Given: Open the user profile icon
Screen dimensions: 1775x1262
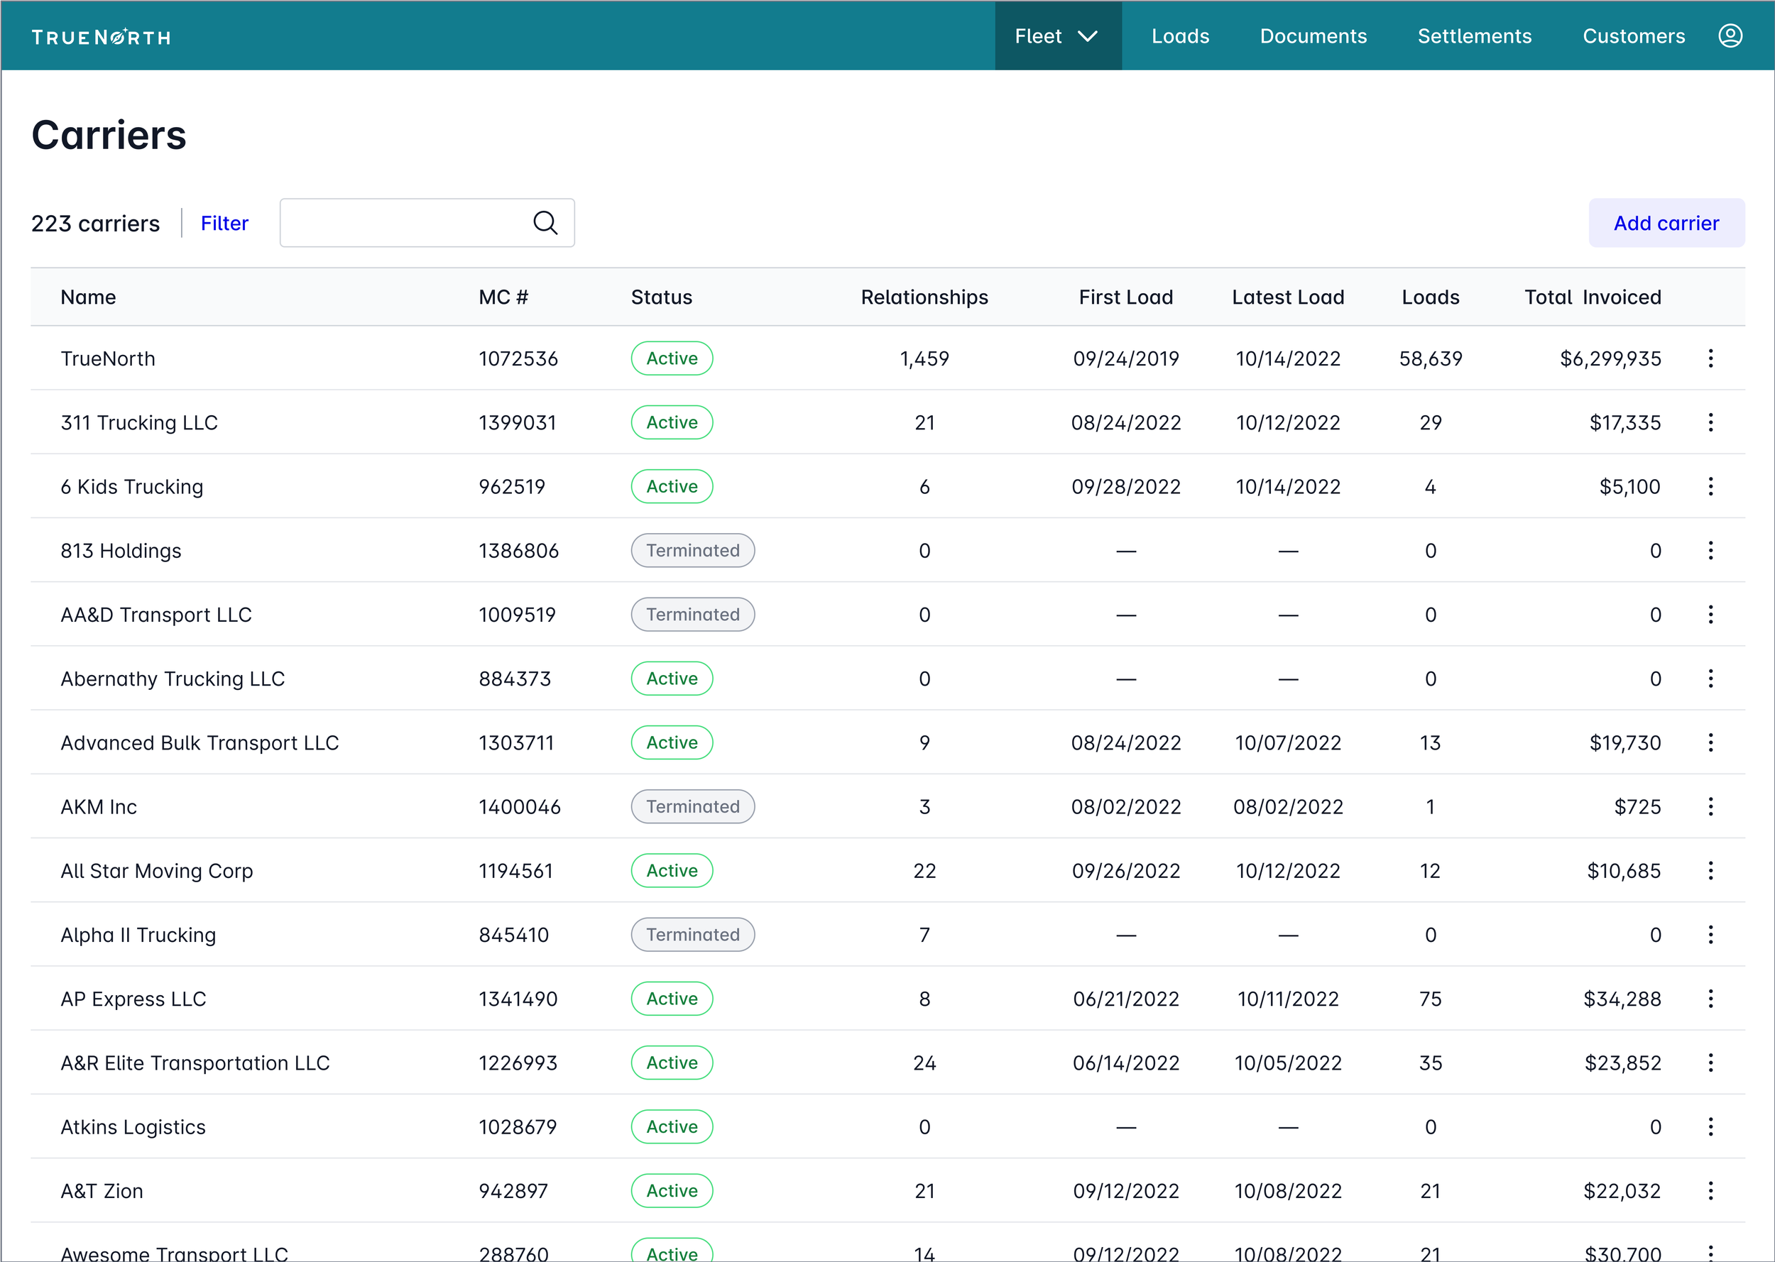Looking at the screenshot, I should [x=1730, y=35].
